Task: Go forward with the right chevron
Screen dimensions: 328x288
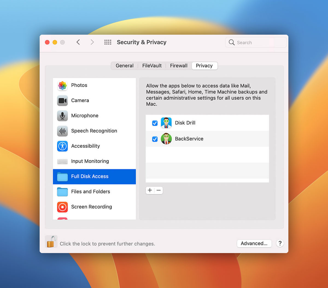Action: (92, 42)
